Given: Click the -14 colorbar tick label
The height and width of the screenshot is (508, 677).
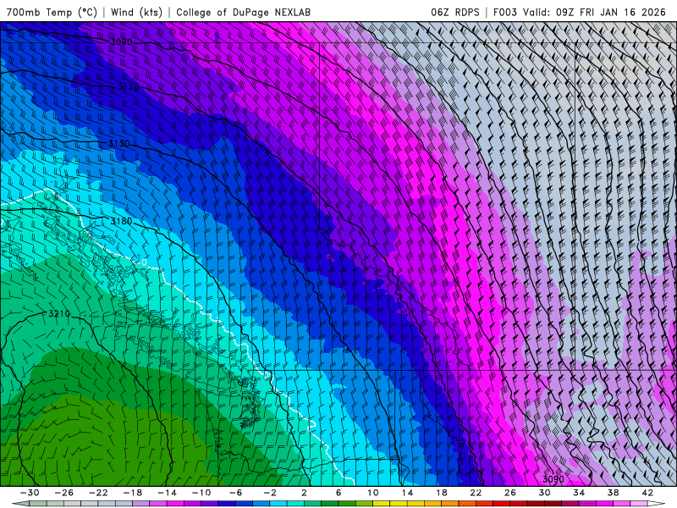Looking at the screenshot, I should click(167, 493).
